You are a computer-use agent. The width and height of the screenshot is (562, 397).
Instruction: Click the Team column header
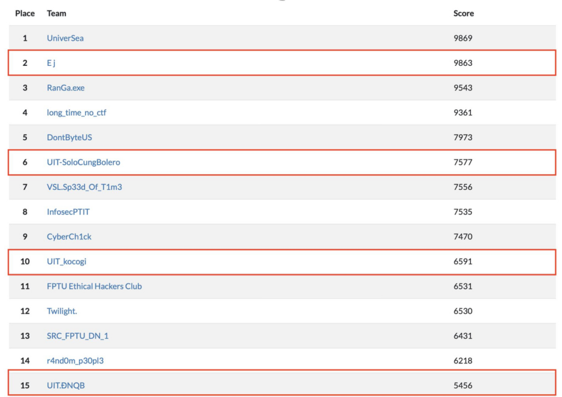[x=57, y=13]
